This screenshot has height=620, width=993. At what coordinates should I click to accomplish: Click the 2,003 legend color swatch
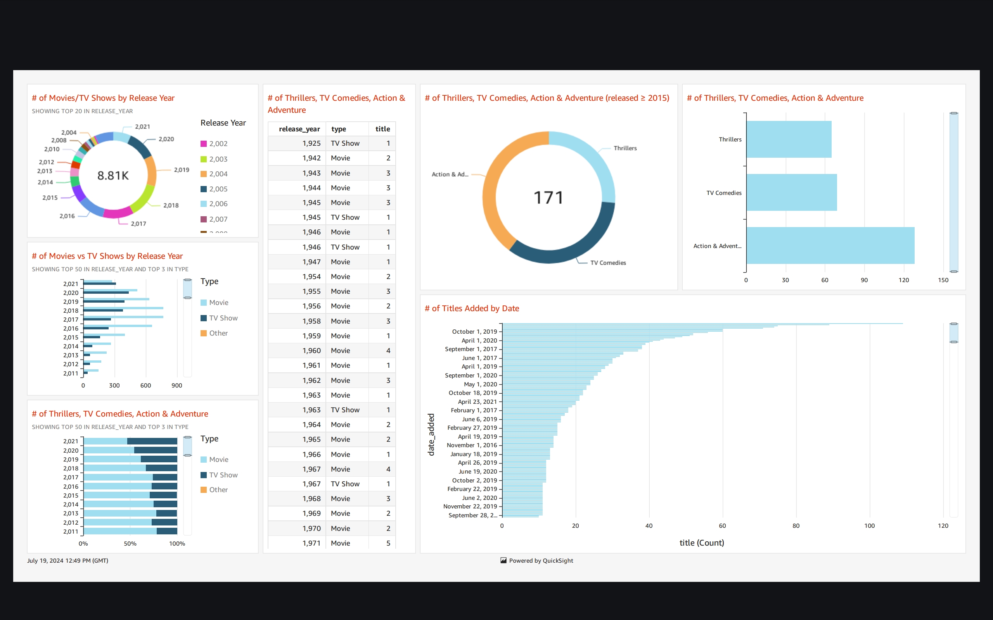204,159
